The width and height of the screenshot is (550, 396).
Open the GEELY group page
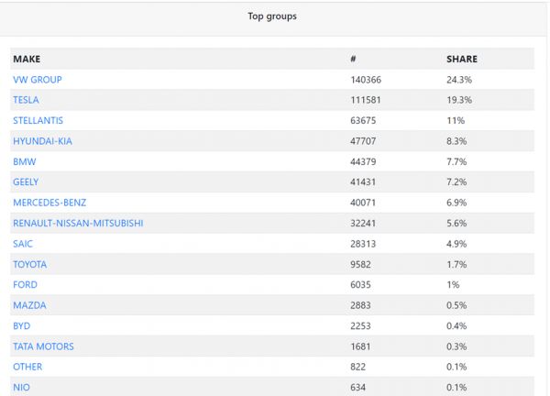[x=26, y=181]
